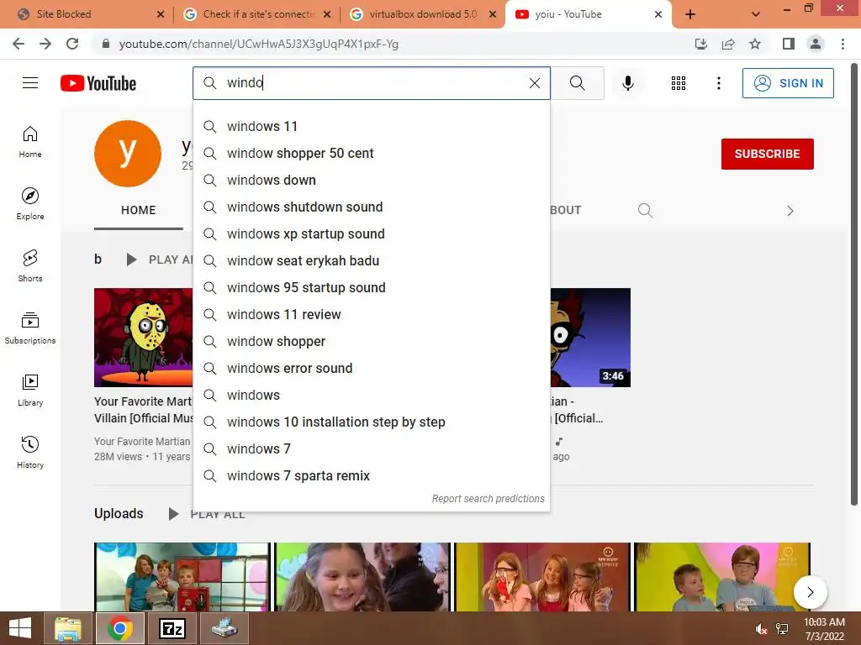Choose 'windows 7 sparta remix' suggestion

(372, 475)
